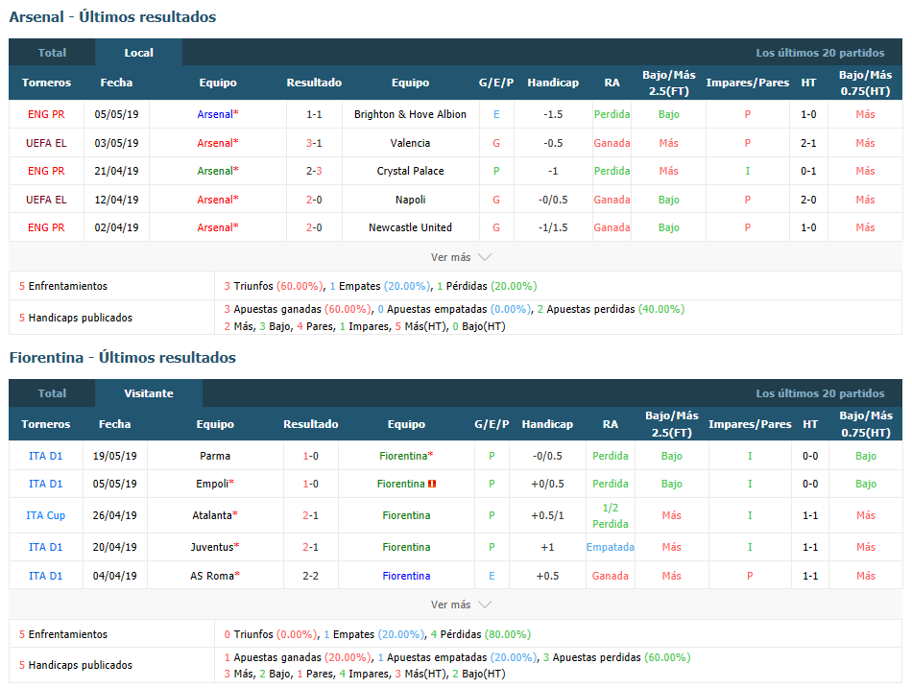Switch to Fiorentina Total tab
This screenshot has height=688, width=912.
(52, 393)
